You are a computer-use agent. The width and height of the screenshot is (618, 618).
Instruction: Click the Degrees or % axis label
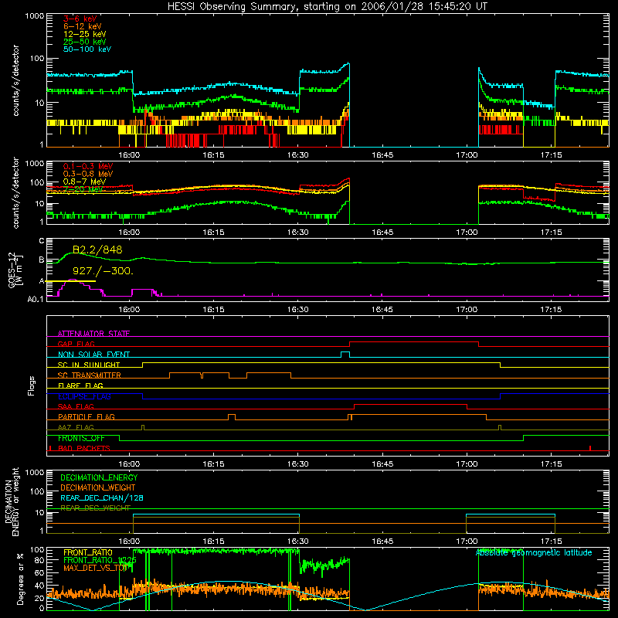[19, 579]
